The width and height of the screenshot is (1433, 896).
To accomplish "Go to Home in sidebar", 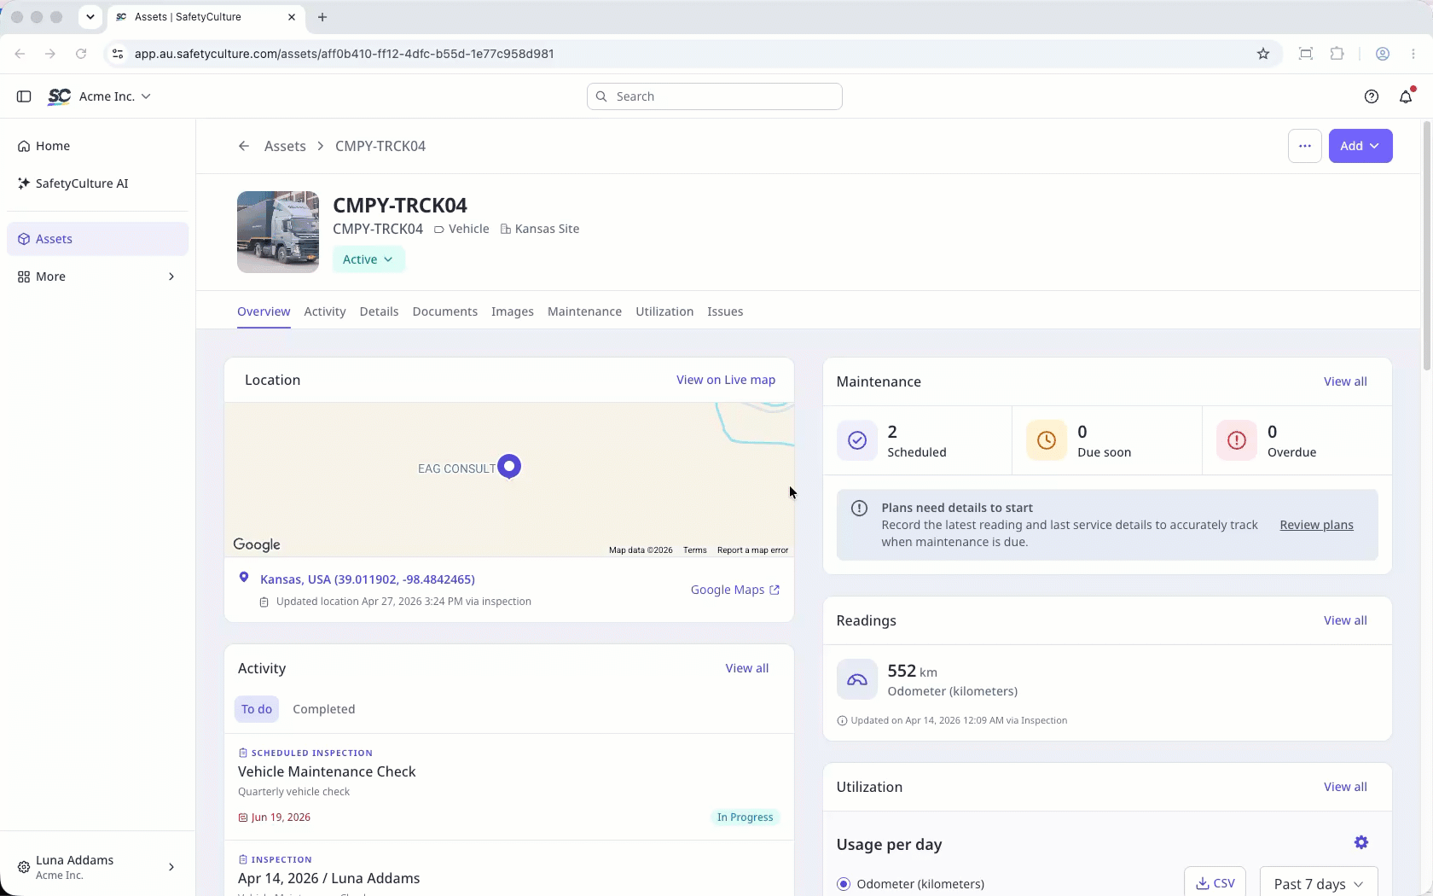I will (x=97, y=146).
